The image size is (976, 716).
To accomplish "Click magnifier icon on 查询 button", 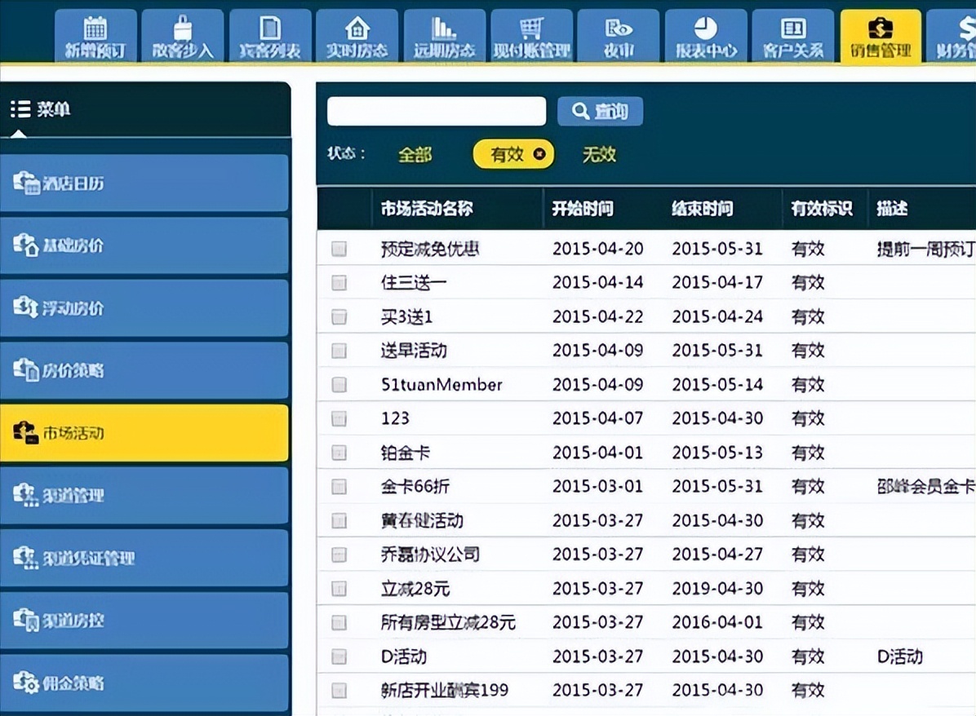I will [580, 111].
